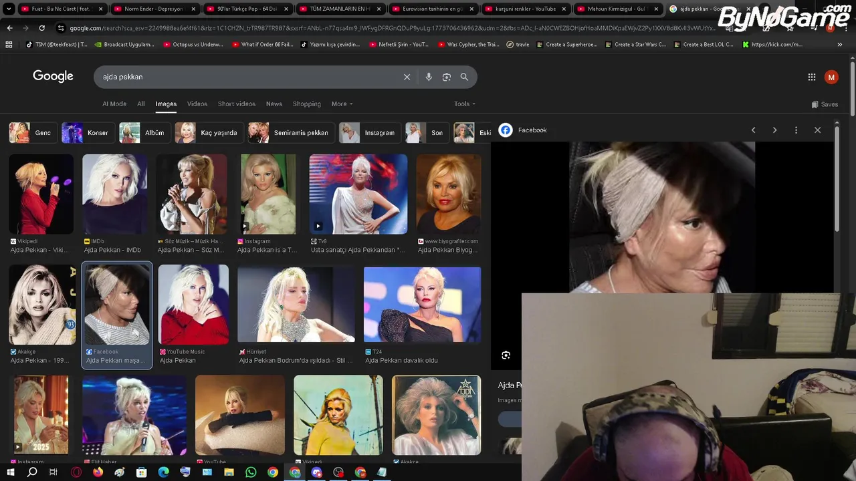Select the Instagram filter chip
Screen dimensions: 856x481
(x=368, y=132)
